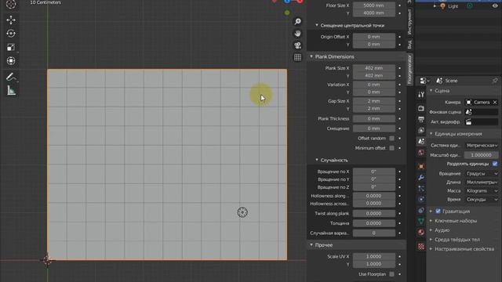502x282 pixels.
Task: Hide the Light object with its eye icon
Action: pos(495,6)
